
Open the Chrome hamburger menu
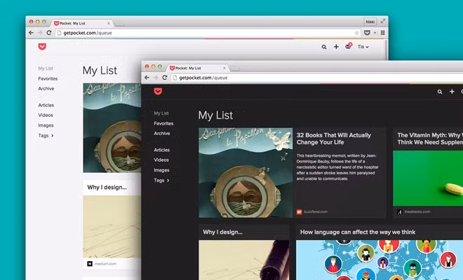pos(383,33)
